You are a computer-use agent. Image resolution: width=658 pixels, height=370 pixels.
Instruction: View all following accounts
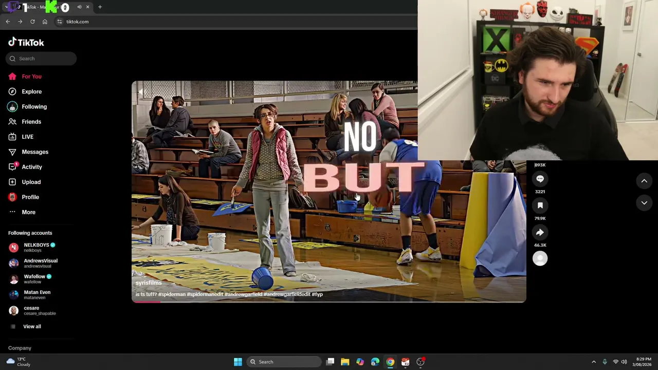pyautogui.click(x=25, y=327)
